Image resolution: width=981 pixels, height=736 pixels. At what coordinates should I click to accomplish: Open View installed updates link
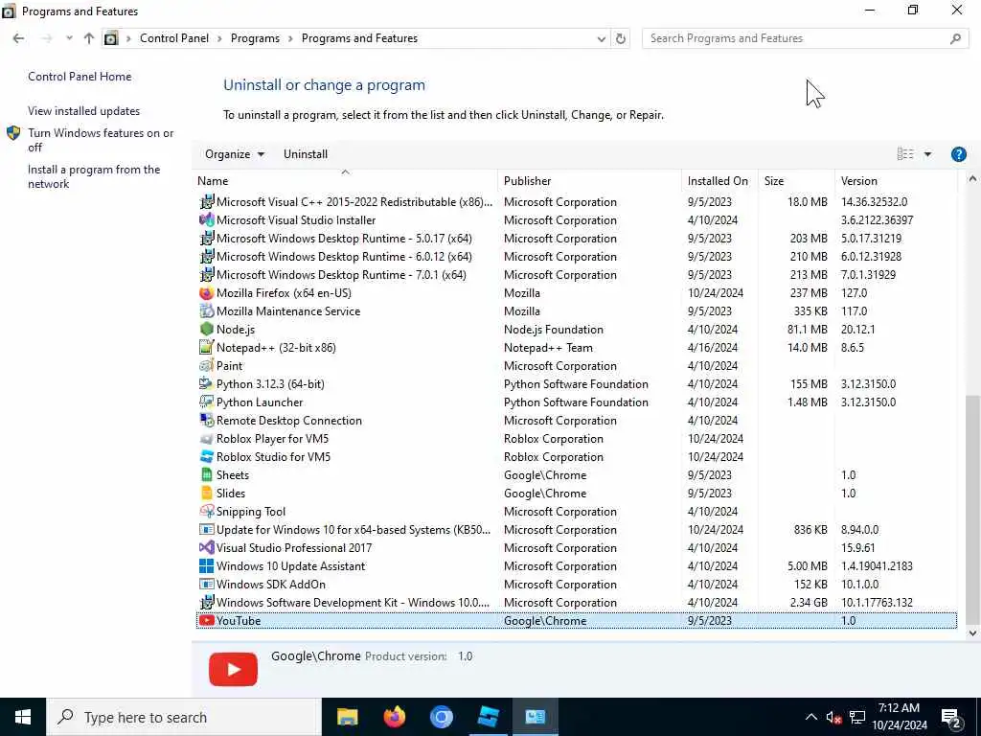(x=84, y=111)
